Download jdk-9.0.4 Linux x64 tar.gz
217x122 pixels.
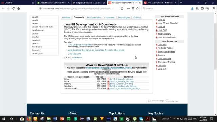122,81
